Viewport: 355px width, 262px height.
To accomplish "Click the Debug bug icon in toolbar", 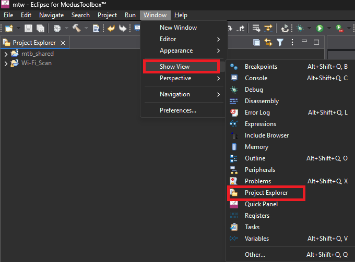I will pos(300,28).
